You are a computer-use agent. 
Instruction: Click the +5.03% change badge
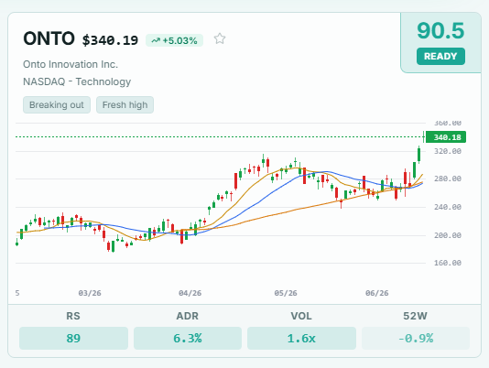[174, 40]
